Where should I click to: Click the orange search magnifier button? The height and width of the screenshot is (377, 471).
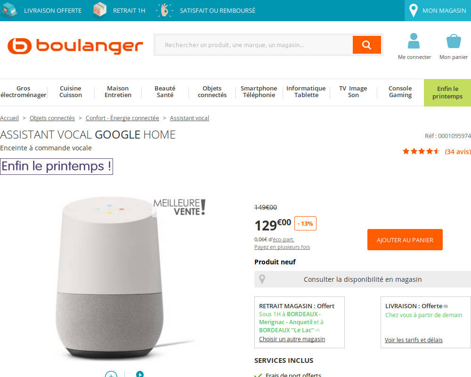point(366,45)
